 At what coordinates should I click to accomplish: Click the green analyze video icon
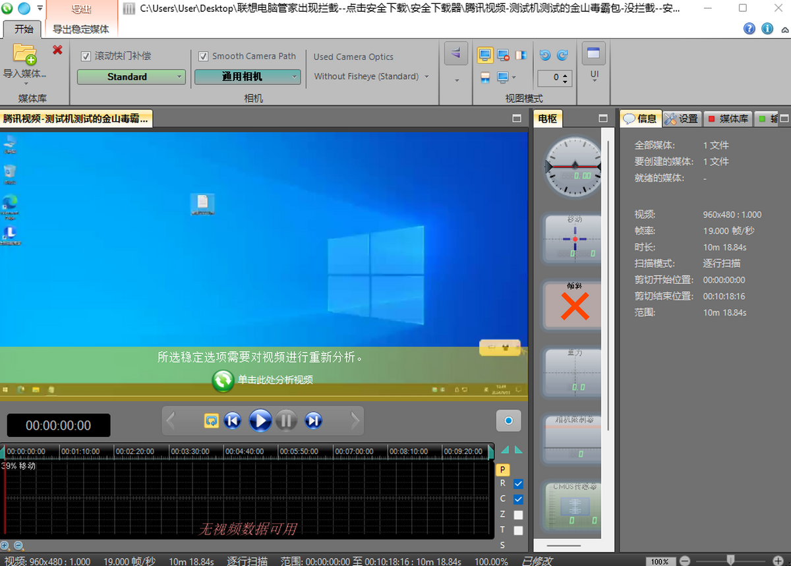point(223,380)
